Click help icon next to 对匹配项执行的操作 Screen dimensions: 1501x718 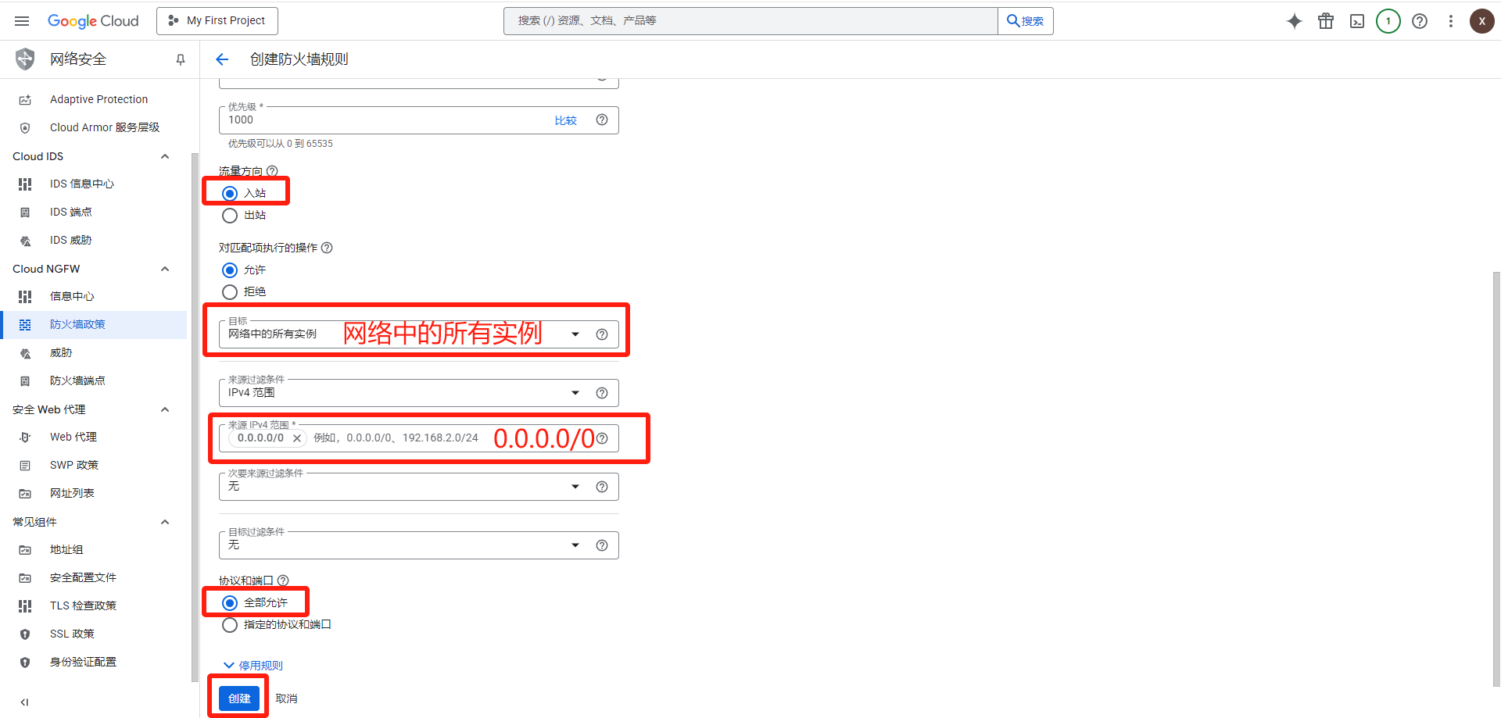[327, 248]
